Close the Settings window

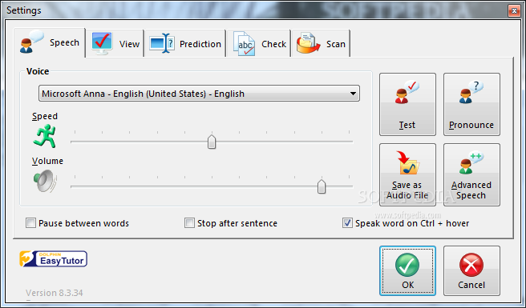514,10
